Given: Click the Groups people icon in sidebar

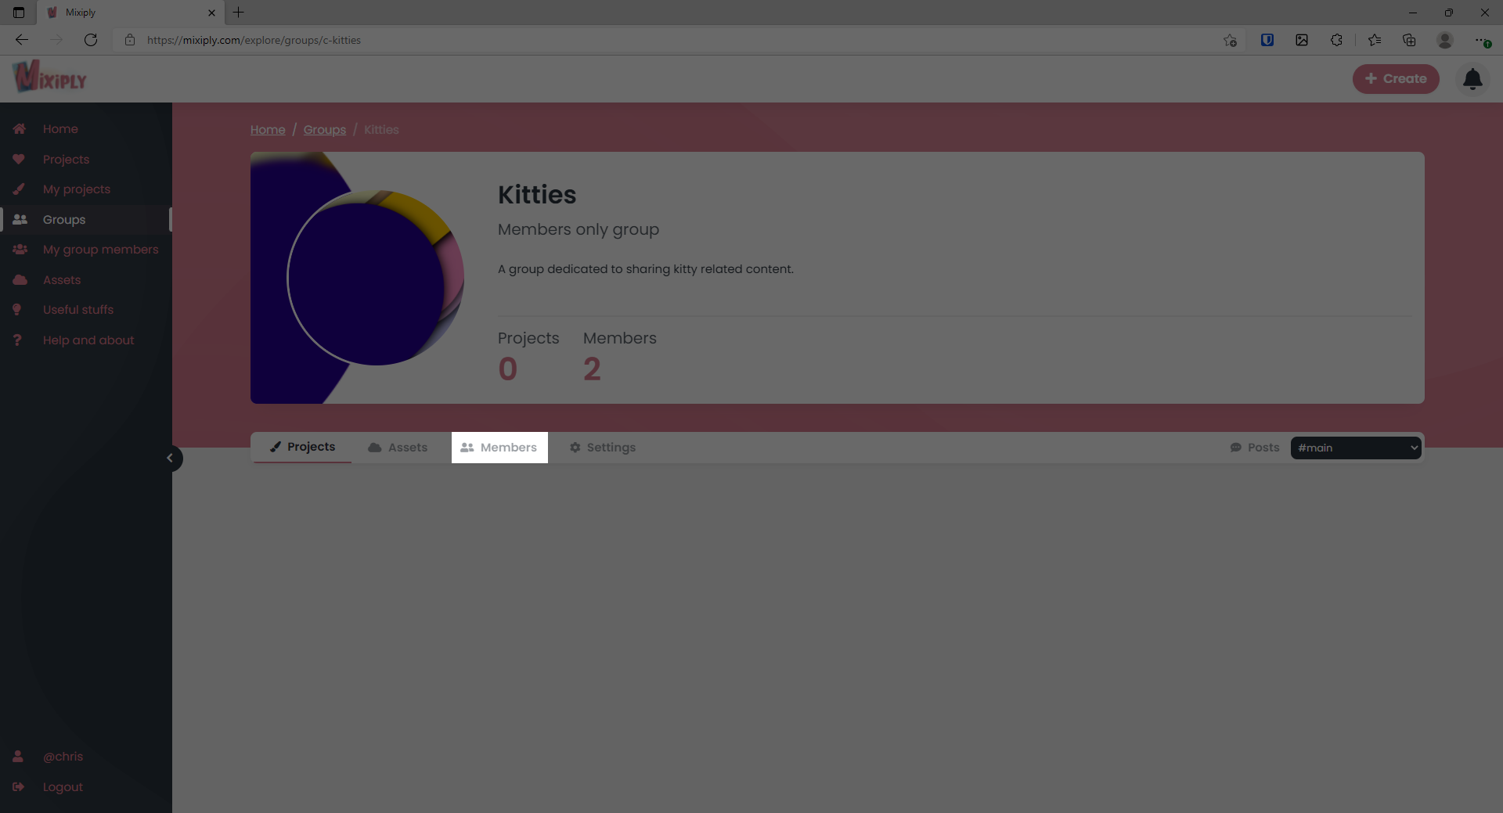Looking at the screenshot, I should [x=20, y=220].
